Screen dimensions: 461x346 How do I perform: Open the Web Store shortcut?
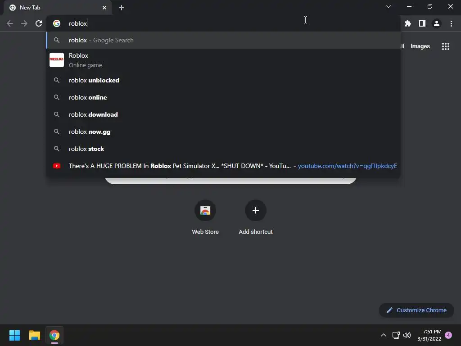click(205, 217)
